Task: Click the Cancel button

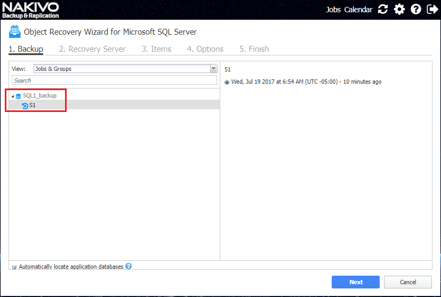Action: coord(407,282)
